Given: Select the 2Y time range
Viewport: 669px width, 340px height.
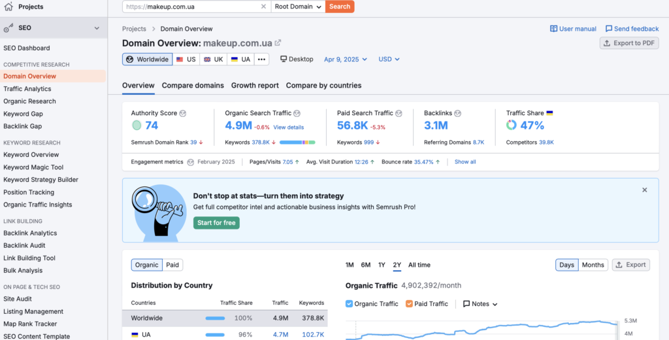Looking at the screenshot, I should tap(397, 265).
